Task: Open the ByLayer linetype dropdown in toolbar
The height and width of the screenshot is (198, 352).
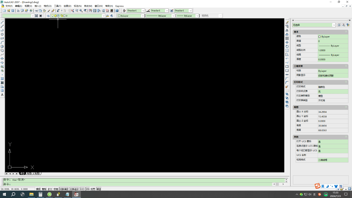Action: coord(173,16)
